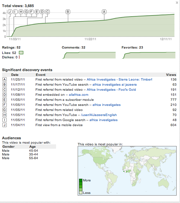Screen dimensions: 180x203
Task: Click chart marker G on the views graph
Action: (26, 12)
